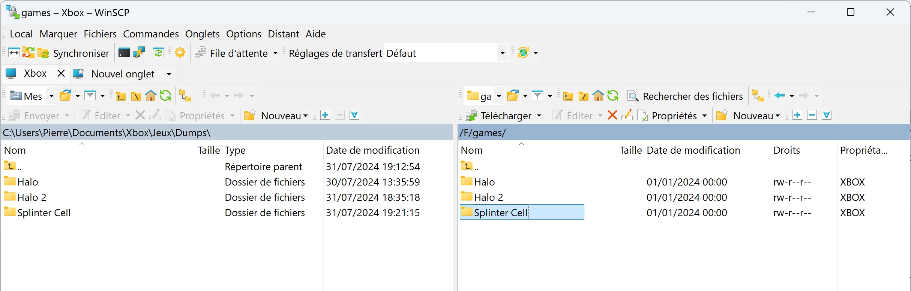Rename the selected remote item icon

tap(627, 115)
